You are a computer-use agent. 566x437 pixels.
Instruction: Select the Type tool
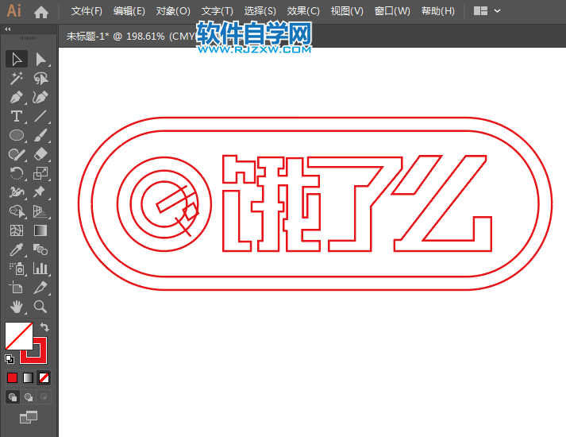(x=16, y=116)
